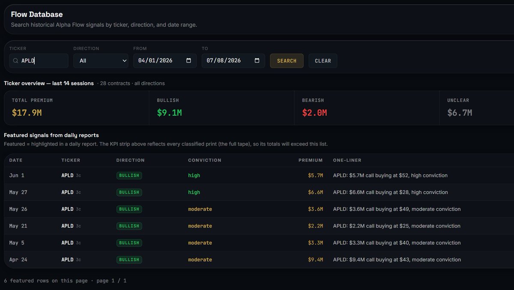Click the high conviction in Jun 1 row
This screenshot has width=514, height=290.
point(194,175)
